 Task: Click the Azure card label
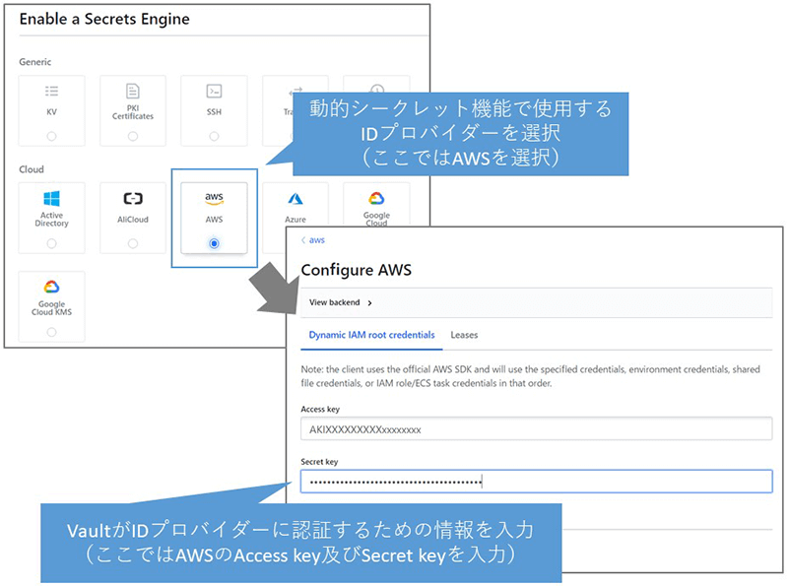coord(295,220)
